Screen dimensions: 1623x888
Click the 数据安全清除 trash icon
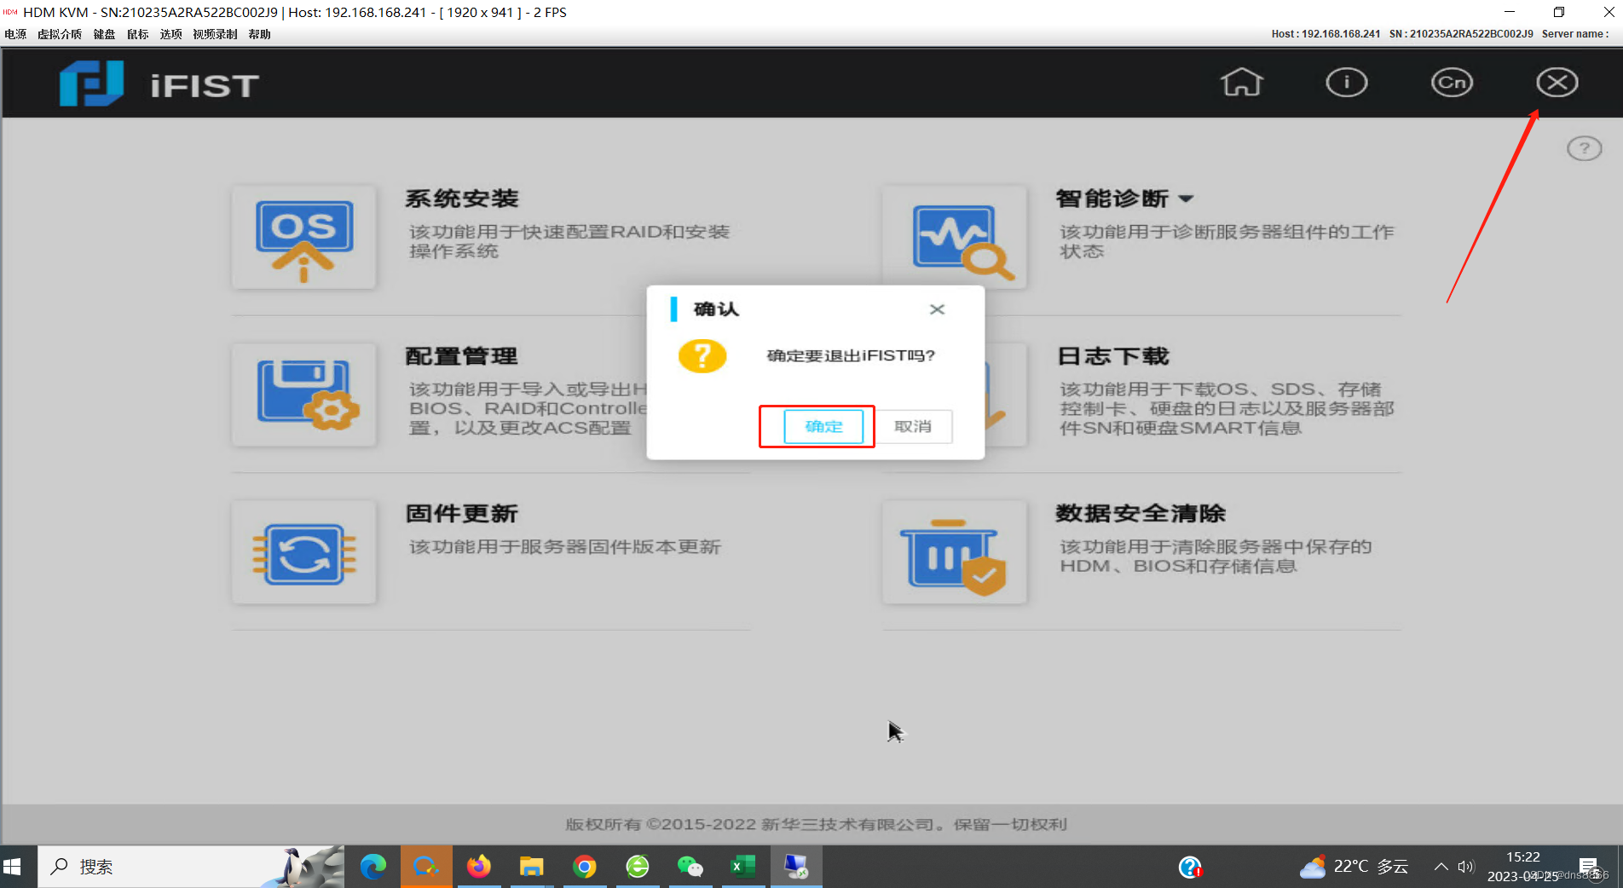(x=955, y=552)
